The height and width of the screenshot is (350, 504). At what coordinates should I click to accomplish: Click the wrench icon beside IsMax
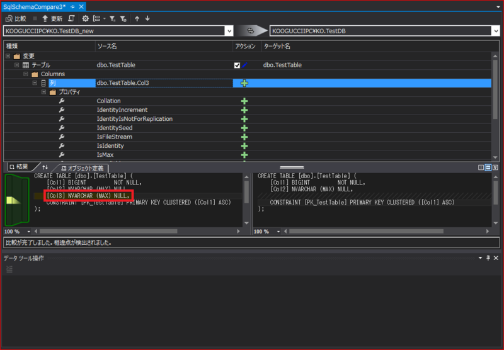pos(62,155)
